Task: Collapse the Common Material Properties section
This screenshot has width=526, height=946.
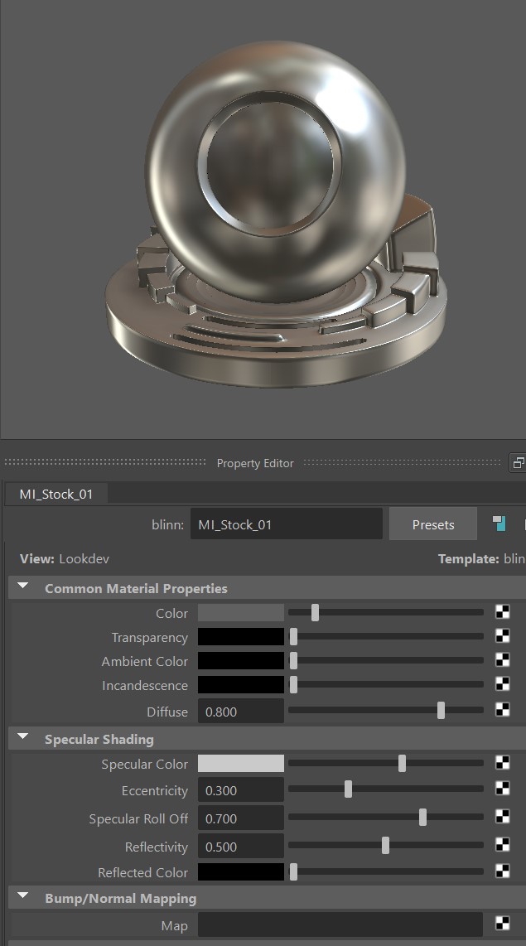Action: 23,586
